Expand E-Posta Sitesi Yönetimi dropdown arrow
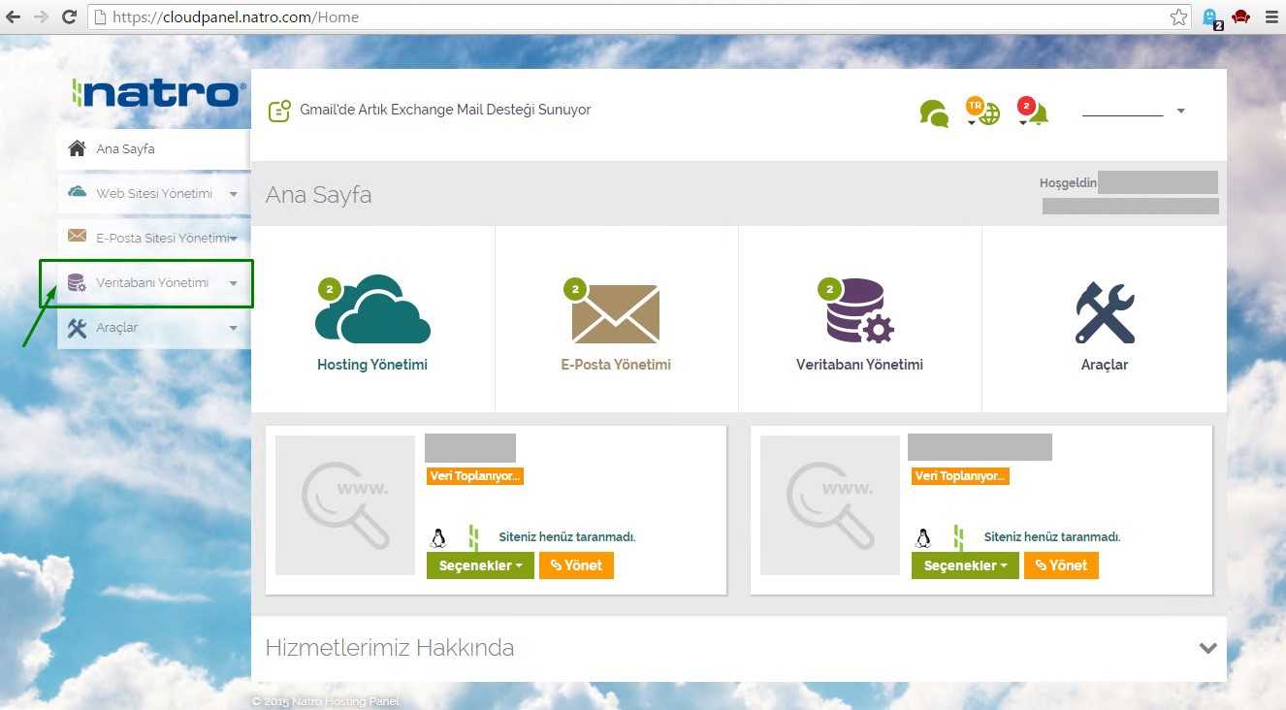Screen dimensions: 1286x710 [233, 239]
